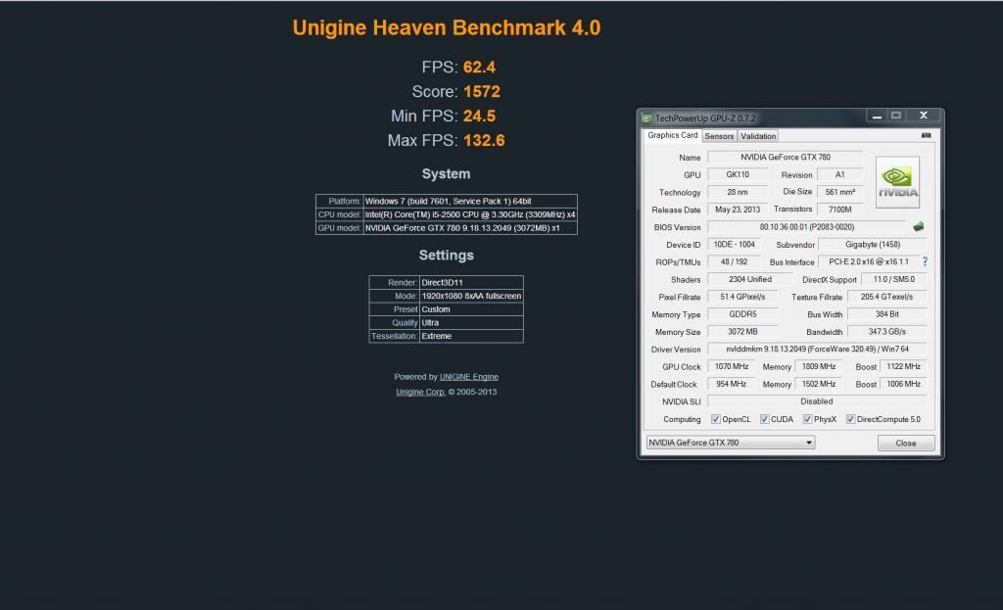The height and width of the screenshot is (610, 1003).
Task: Minimize the GPU-Z window
Action: tap(875, 116)
